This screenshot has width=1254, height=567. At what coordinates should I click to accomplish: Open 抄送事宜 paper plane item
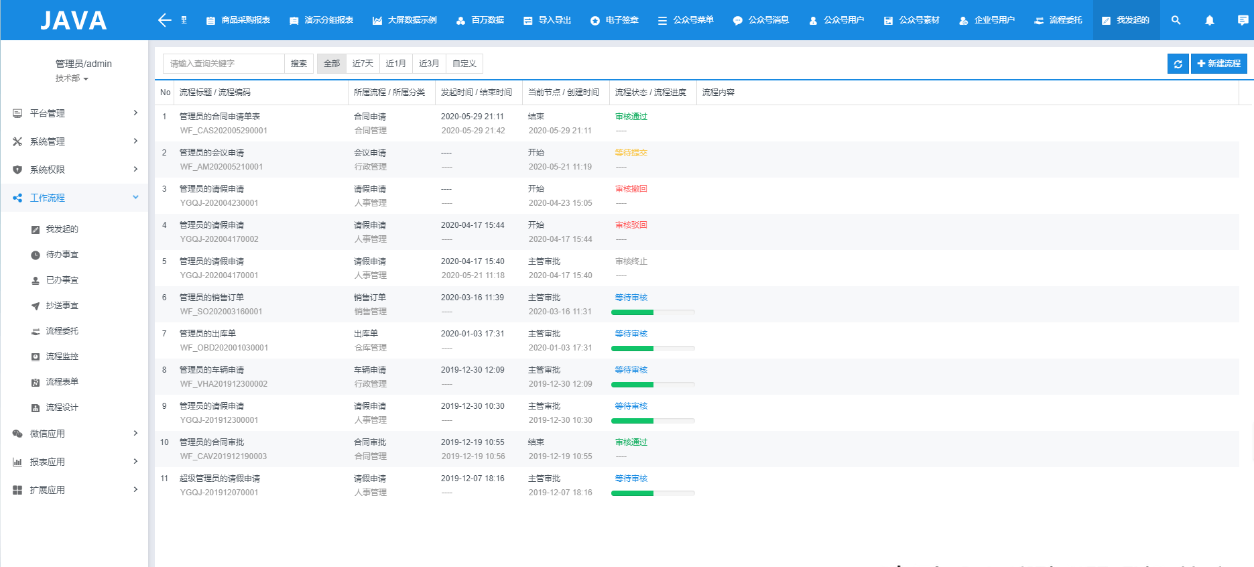click(62, 306)
